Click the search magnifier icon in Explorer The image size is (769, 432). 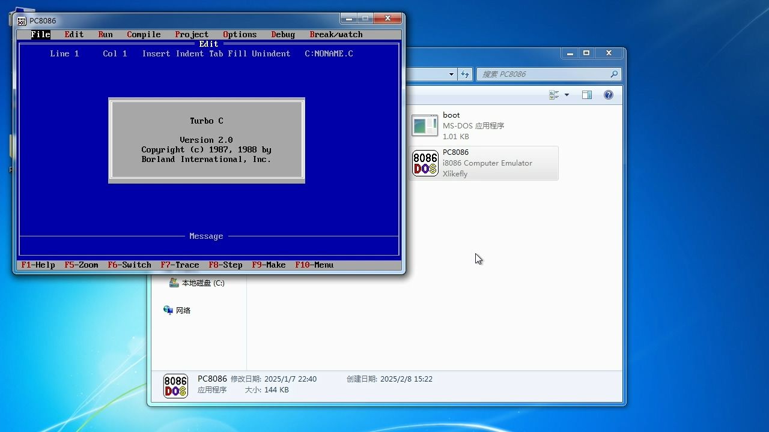[x=613, y=74]
